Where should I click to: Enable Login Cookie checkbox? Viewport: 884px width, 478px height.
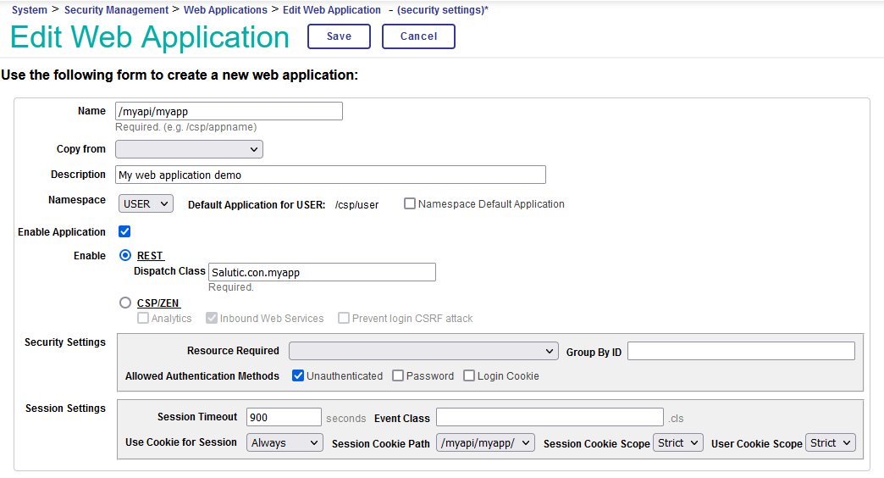click(469, 375)
